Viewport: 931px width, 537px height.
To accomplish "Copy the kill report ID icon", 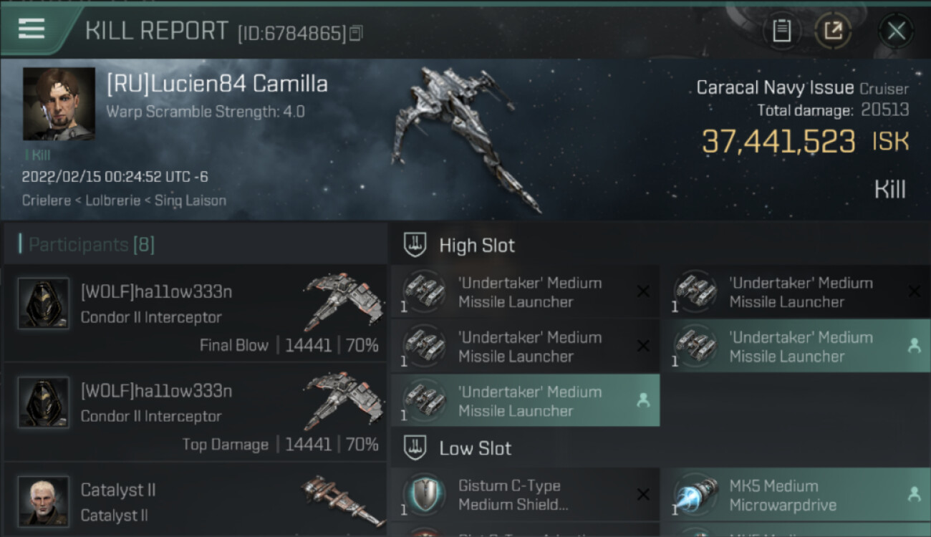I will point(356,33).
